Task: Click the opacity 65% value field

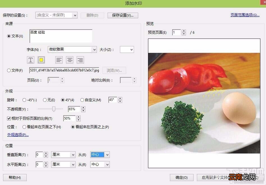Action: pos(74,109)
